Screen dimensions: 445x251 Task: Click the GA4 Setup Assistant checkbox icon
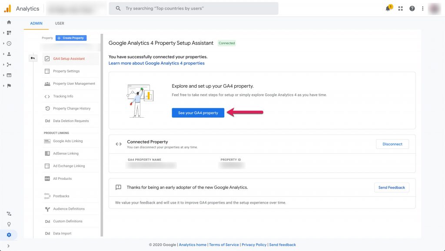(x=47, y=59)
